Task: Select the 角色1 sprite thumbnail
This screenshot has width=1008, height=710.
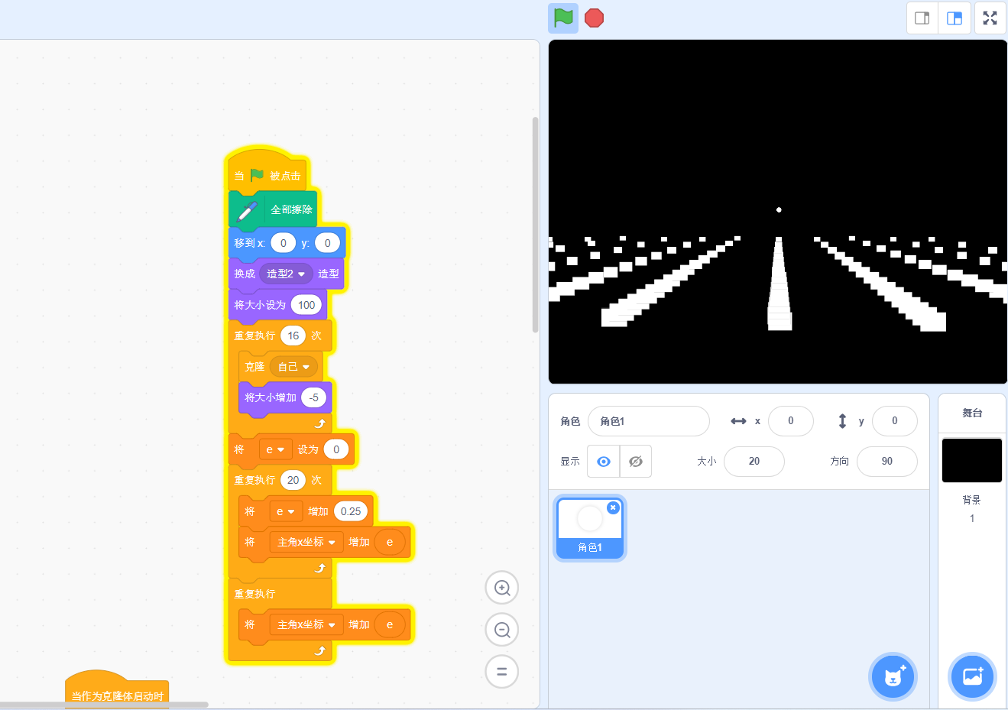Action: click(x=589, y=527)
